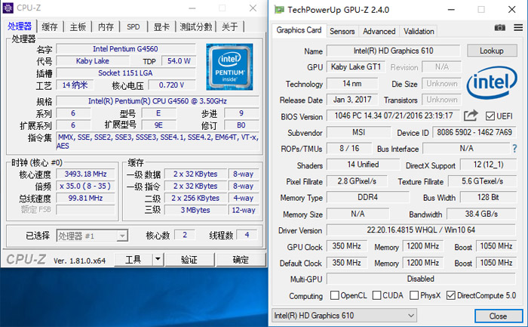Switch to the 关于 tab

pos(230,26)
